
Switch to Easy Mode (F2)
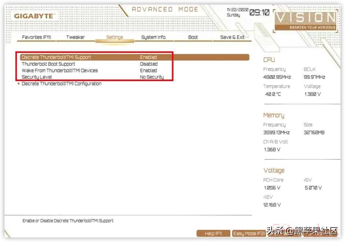(249, 233)
